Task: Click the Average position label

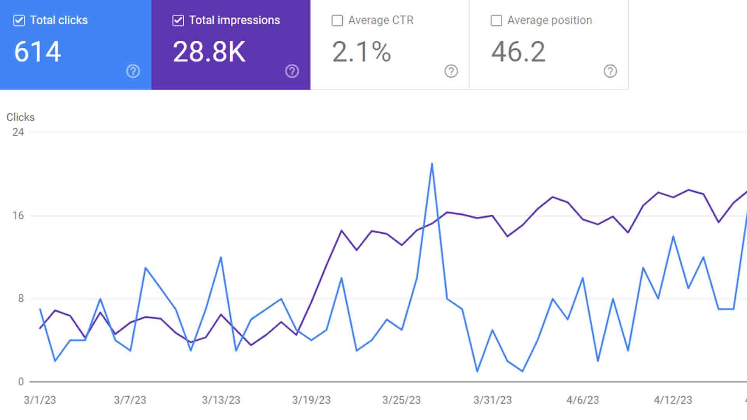Action: (x=549, y=20)
